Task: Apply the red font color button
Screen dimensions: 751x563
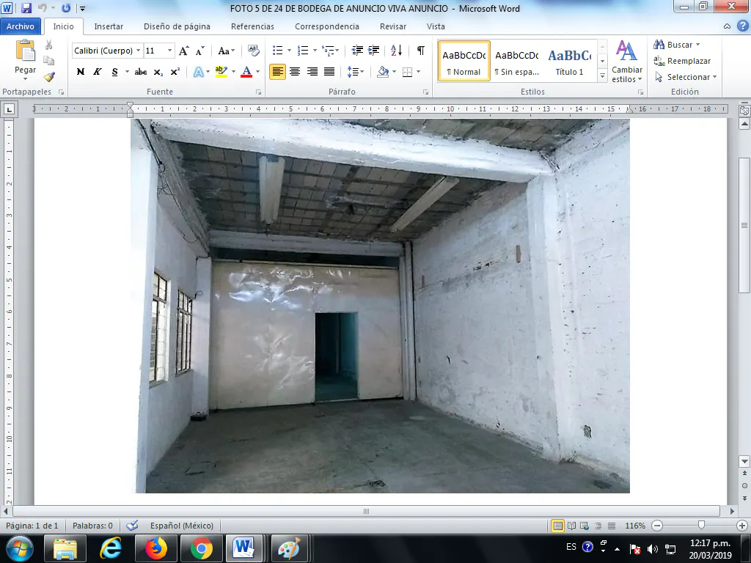Action: (x=246, y=72)
